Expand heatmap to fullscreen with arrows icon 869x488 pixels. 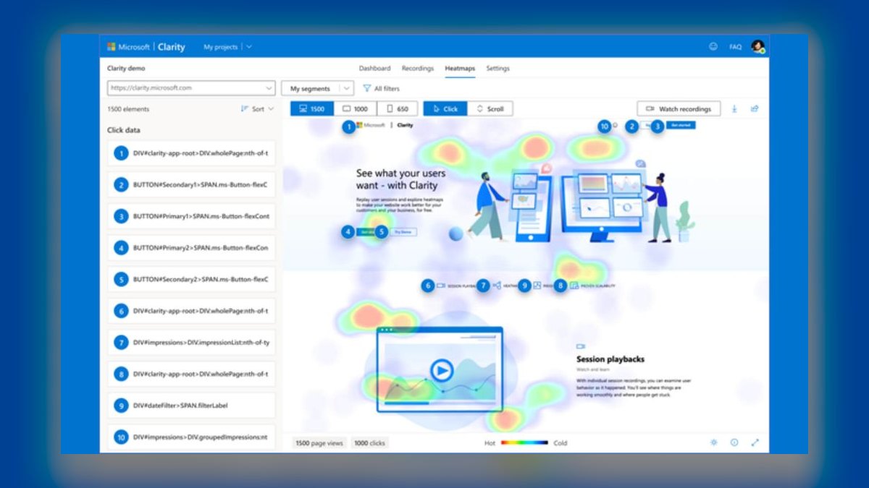(755, 442)
